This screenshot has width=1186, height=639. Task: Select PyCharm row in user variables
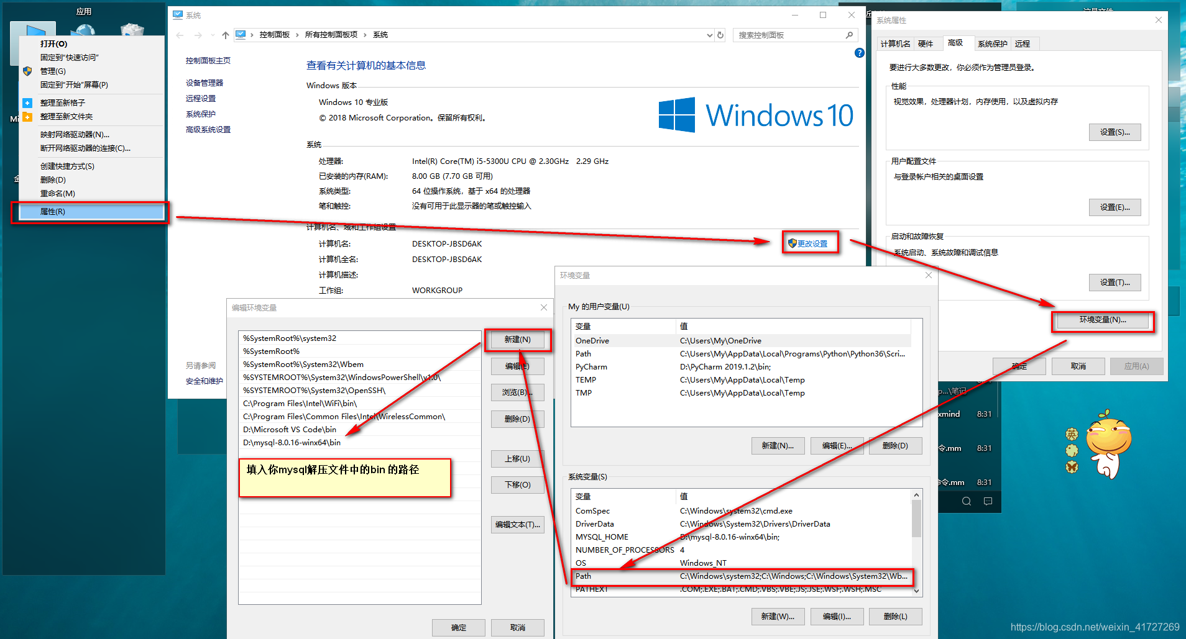742,367
